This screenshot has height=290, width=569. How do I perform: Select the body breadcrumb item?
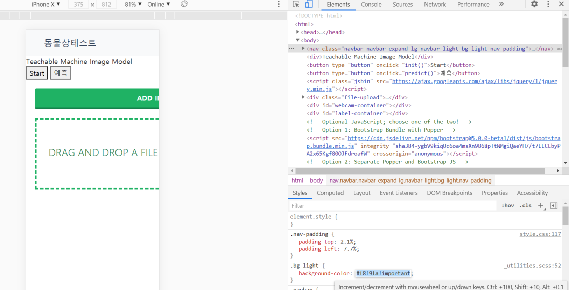click(x=316, y=181)
